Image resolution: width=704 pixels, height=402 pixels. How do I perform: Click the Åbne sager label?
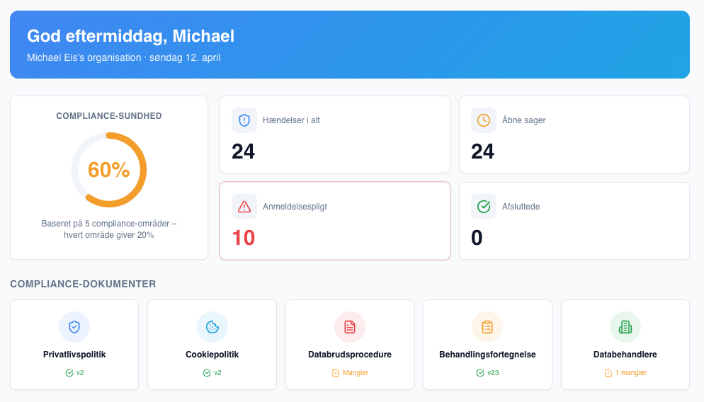click(523, 120)
